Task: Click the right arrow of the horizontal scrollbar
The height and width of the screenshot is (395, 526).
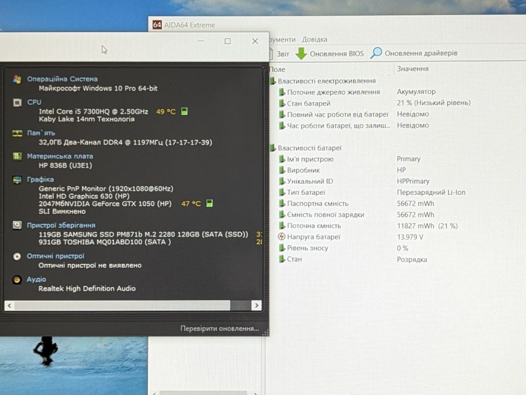Action: tap(257, 305)
